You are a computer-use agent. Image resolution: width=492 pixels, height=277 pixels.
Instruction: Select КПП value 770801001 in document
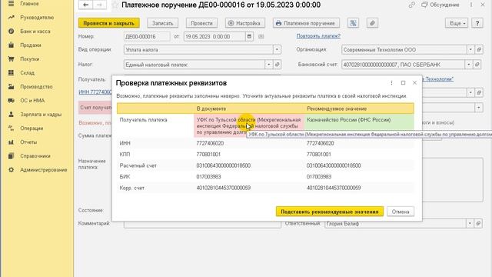[208, 155]
